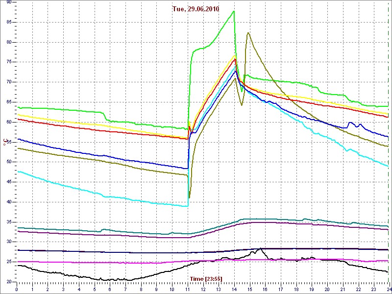Image resolution: width=392 pixels, height=294 pixels.
Task: Select the '85' temperature axis label
Action: coord(9,22)
